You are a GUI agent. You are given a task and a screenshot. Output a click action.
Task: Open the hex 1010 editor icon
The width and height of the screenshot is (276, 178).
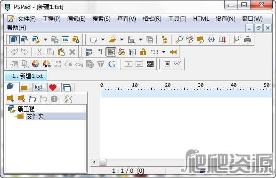tap(139, 64)
